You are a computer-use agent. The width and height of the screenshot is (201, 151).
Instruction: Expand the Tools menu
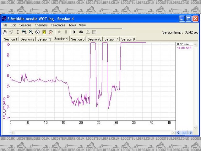click(x=72, y=25)
